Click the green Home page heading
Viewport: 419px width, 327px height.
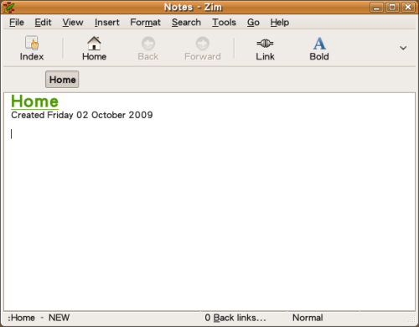point(34,101)
